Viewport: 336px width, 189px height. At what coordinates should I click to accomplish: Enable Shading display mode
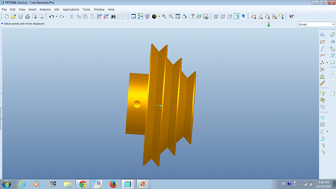(x=237, y=16)
